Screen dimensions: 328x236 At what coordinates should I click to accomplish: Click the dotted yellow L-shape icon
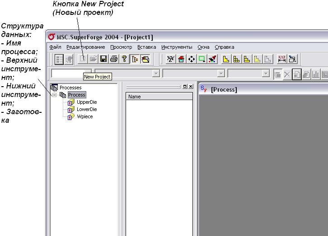pos(258,59)
